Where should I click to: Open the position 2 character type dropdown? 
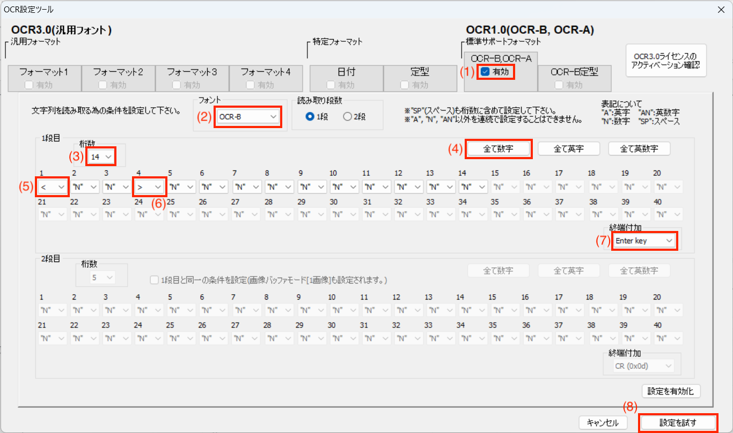point(85,186)
